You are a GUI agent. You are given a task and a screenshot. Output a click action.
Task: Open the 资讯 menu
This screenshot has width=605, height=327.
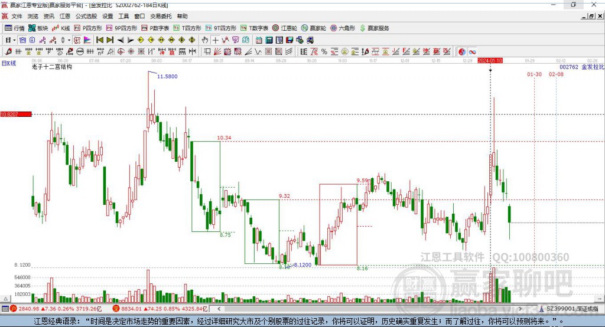[x=48, y=16]
